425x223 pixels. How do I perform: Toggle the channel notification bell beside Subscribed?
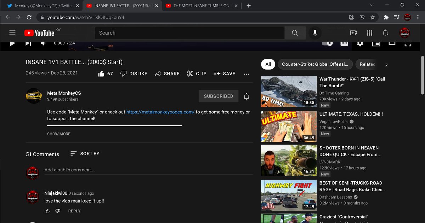(x=246, y=96)
